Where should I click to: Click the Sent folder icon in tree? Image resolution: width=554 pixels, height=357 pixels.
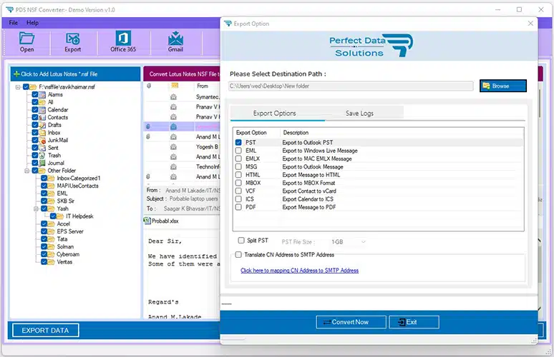42,148
